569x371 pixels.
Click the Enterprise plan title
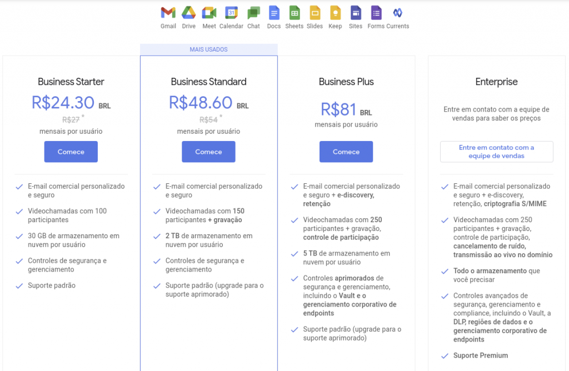pyautogui.click(x=496, y=82)
